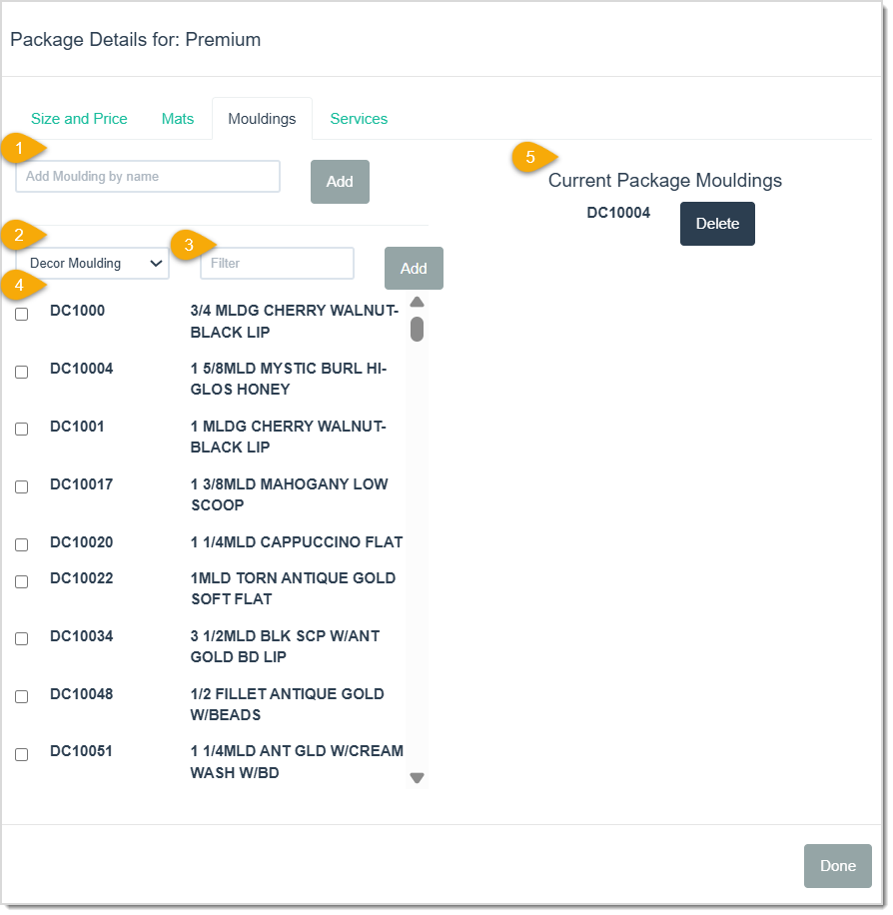Go to the Size and Price tab

point(79,118)
